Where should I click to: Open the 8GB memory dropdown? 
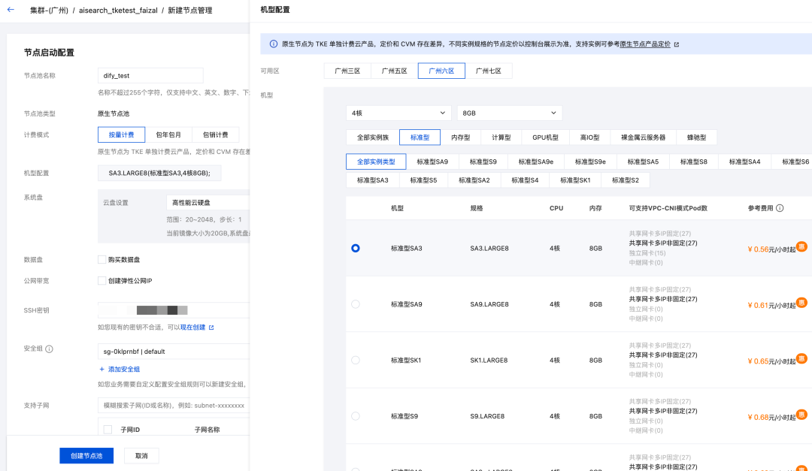(510, 112)
